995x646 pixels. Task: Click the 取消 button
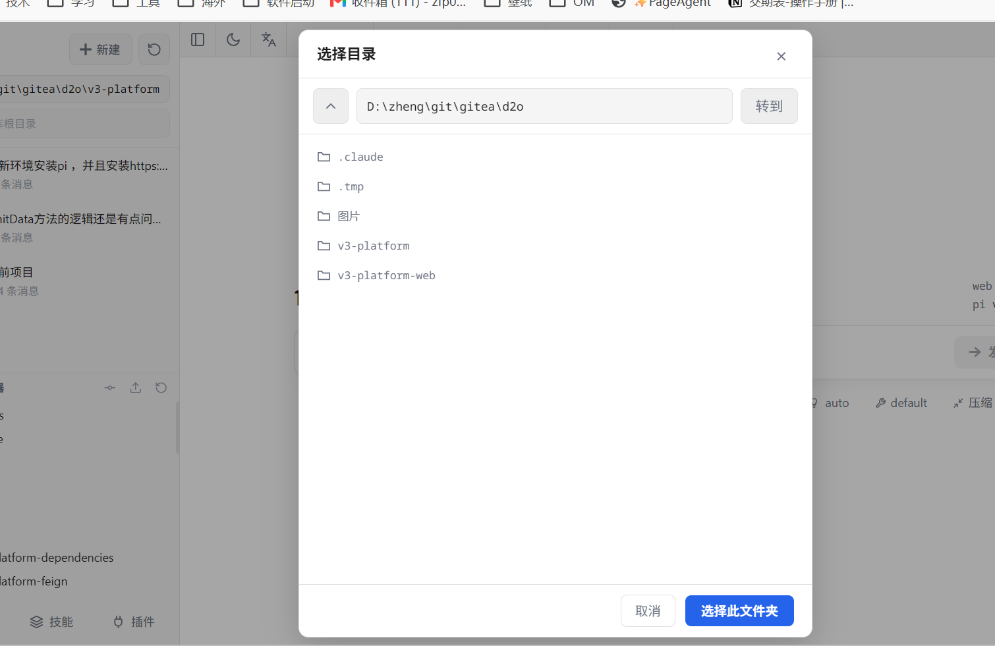648,611
